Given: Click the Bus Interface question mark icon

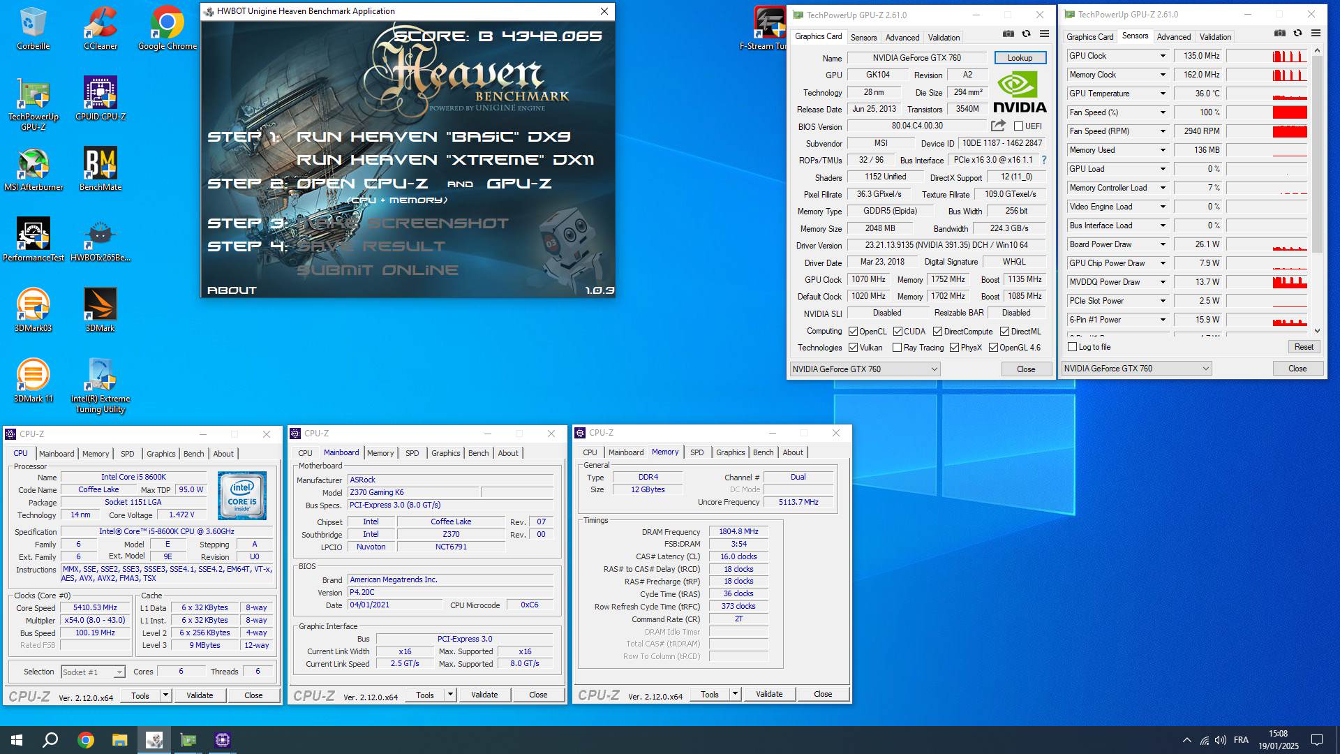Looking at the screenshot, I should [x=1044, y=160].
